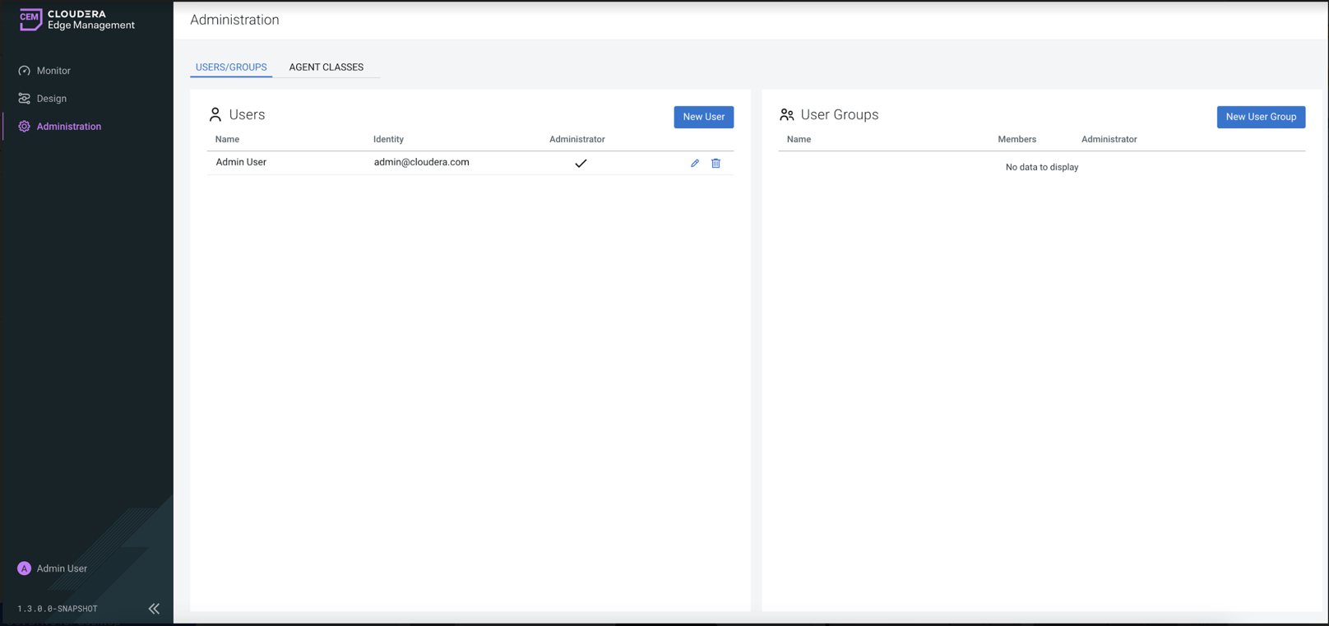Screen dimensions: 1329x626
Task: Click the Administration gear icon in sidebar
Action: tap(25, 127)
